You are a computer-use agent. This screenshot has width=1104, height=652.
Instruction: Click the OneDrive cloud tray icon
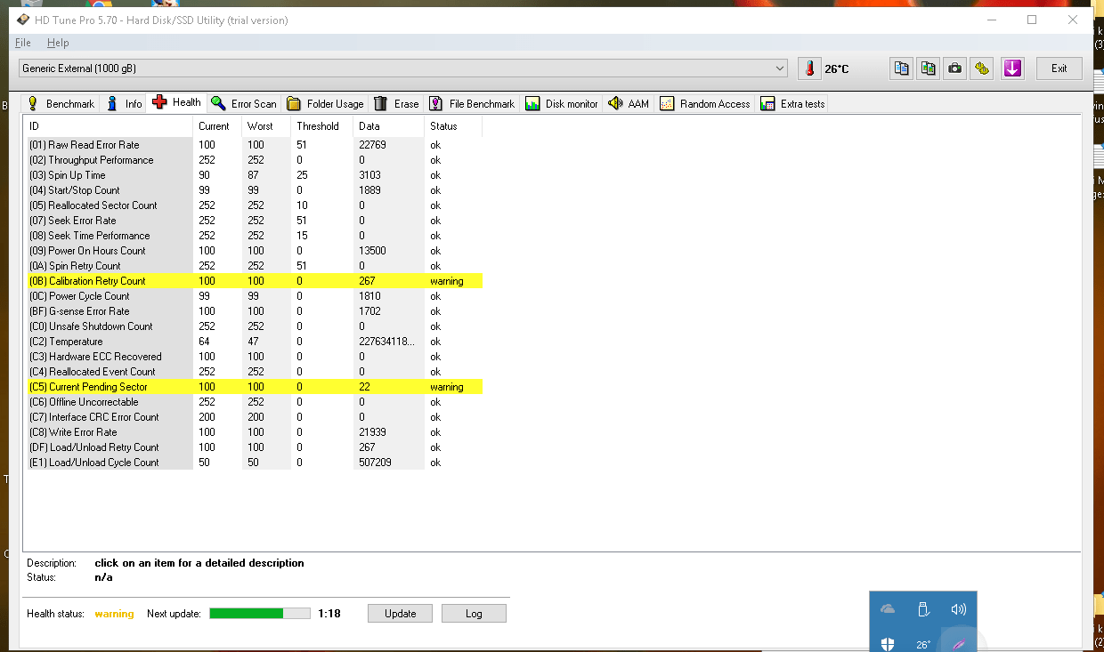click(888, 609)
